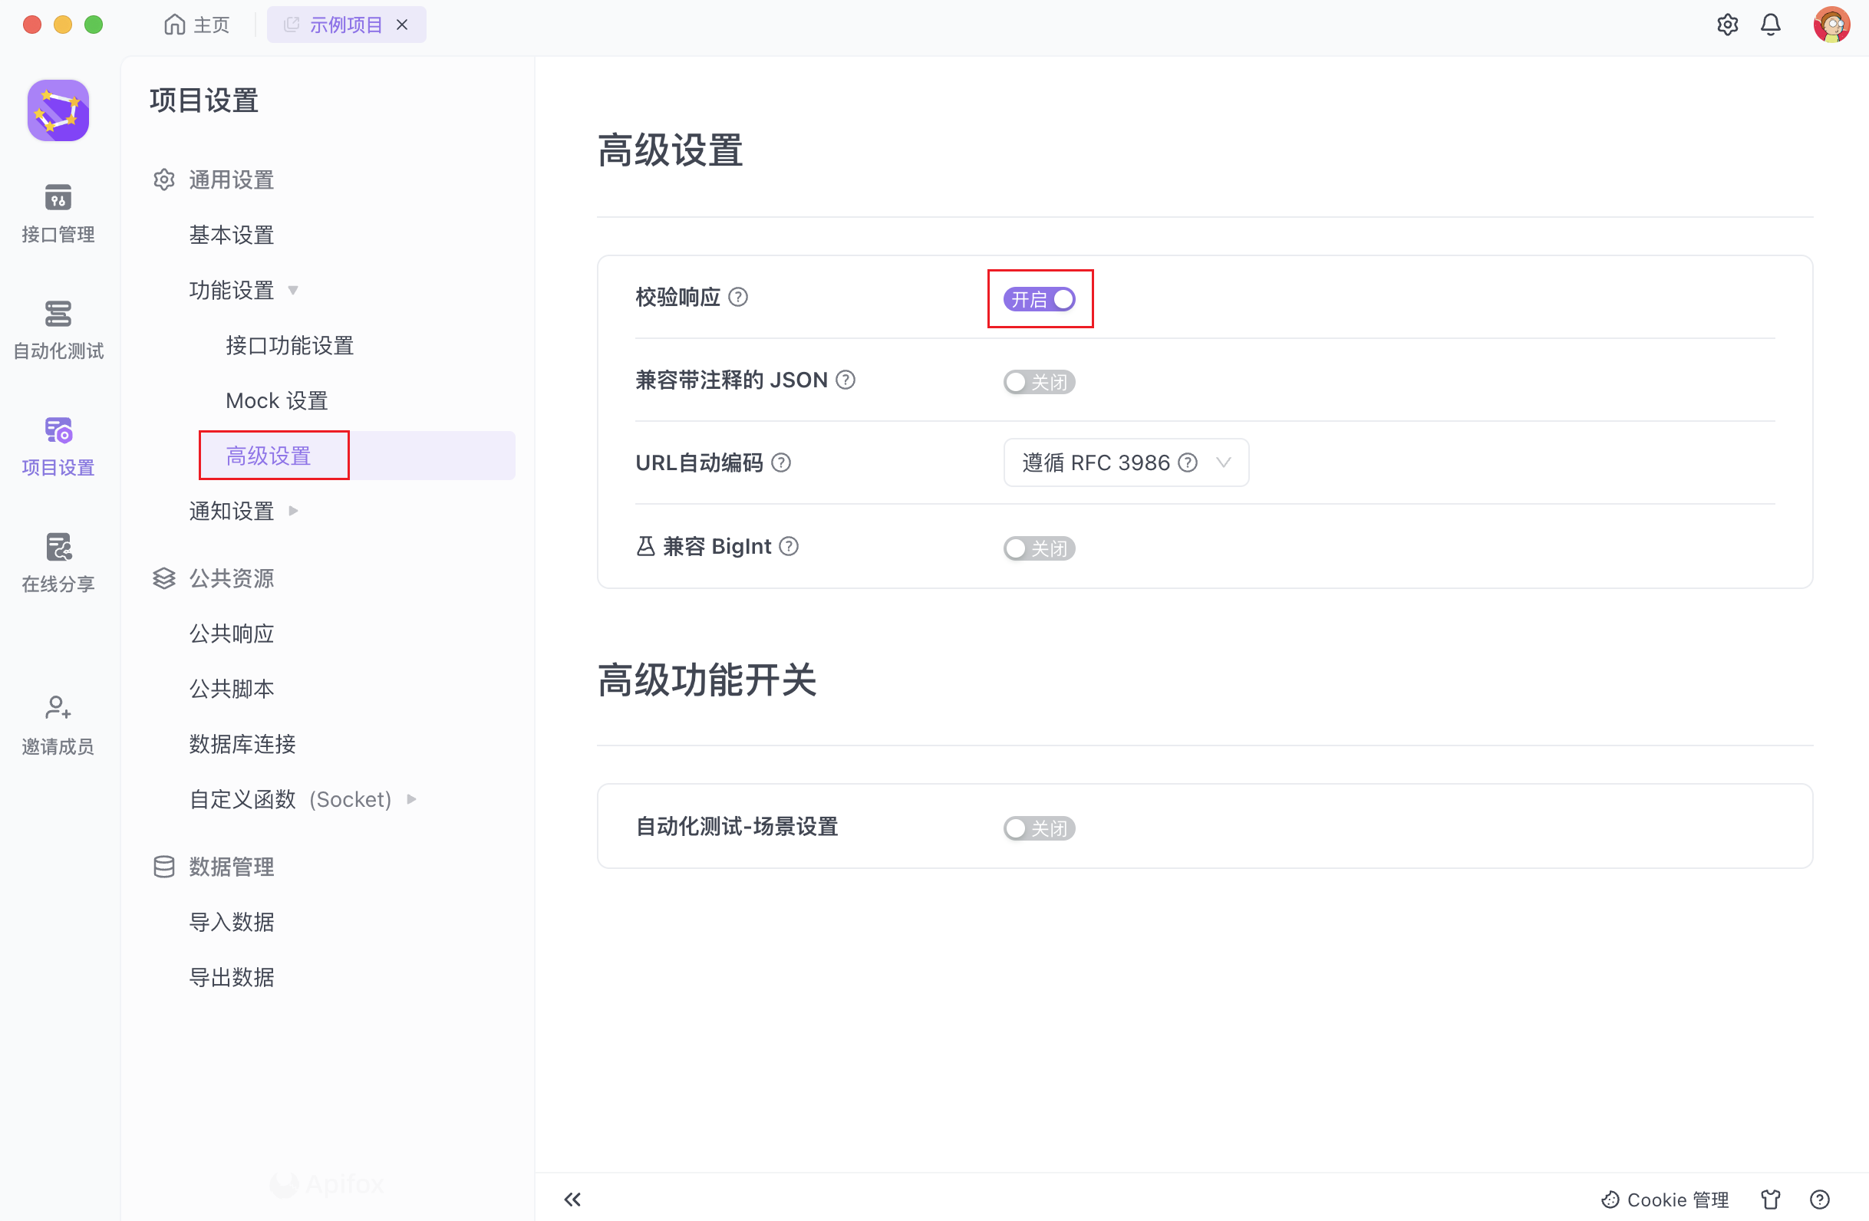Switch to the 主页 tab
The image size is (1869, 1221).
197,25
